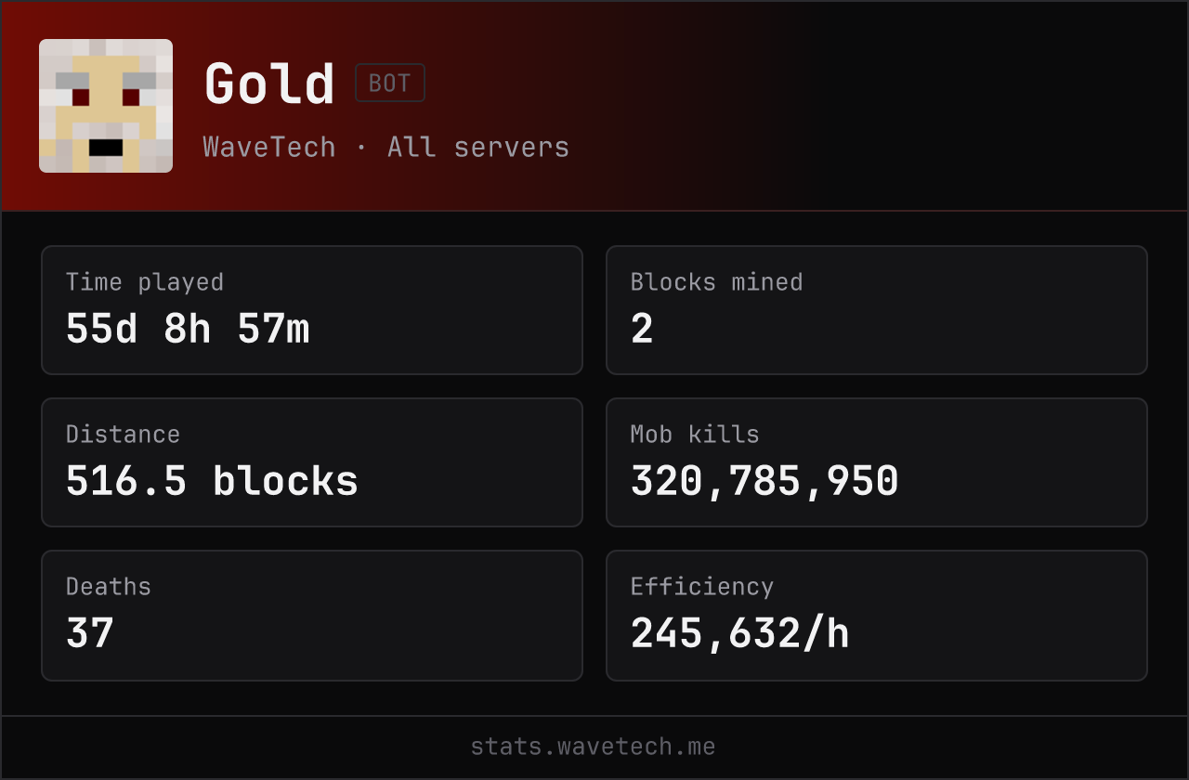Click the Efficiency stat card
1189x780 pixels.
877,616
